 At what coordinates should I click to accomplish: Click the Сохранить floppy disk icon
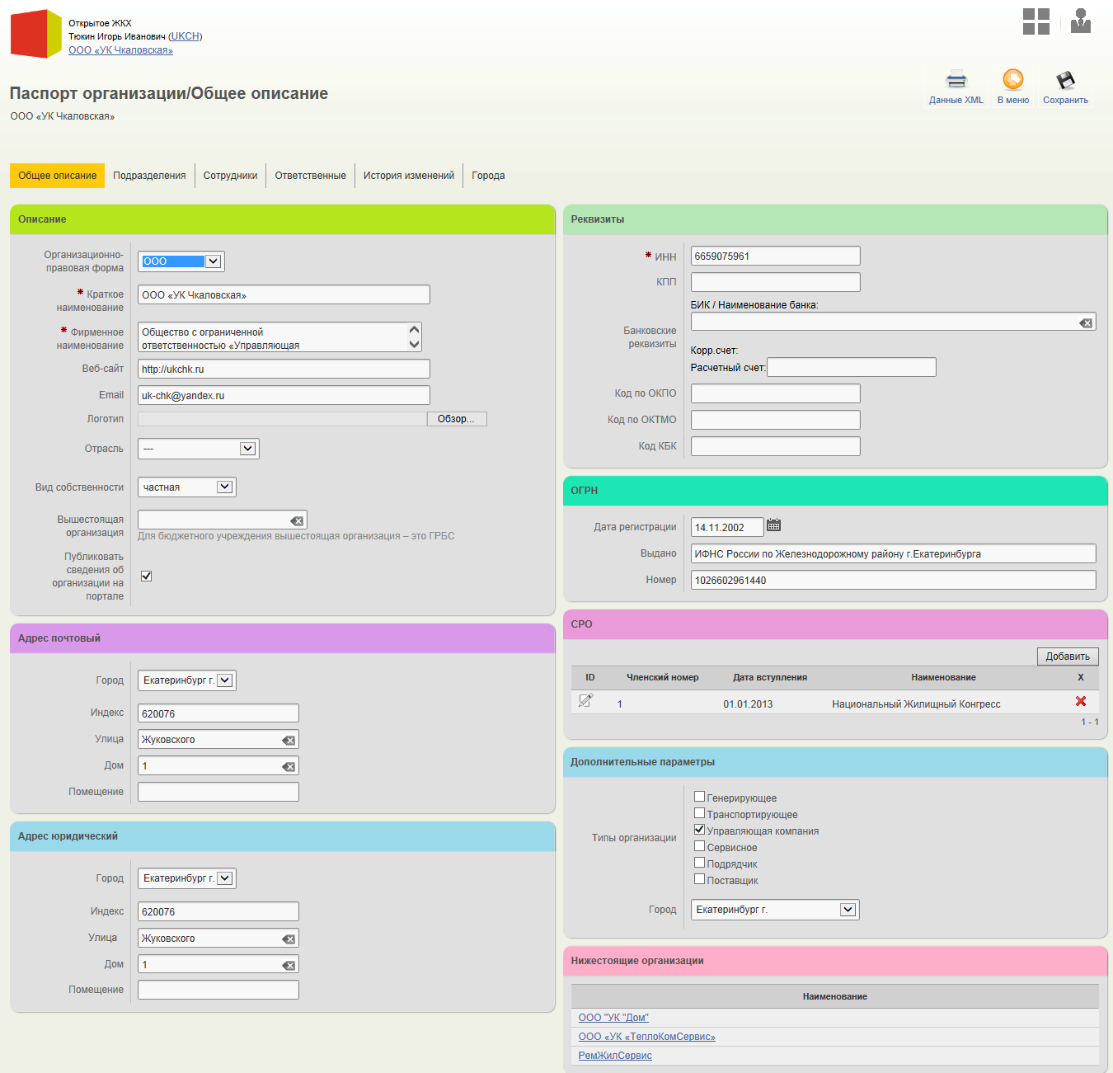pyautogui.click(x=1065, y=80)
